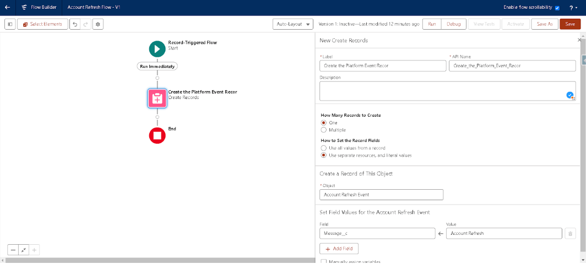The height and width of the screenshot is (264, 586).
Task: Check Manually assign variables
Action: tap(324, 261)
